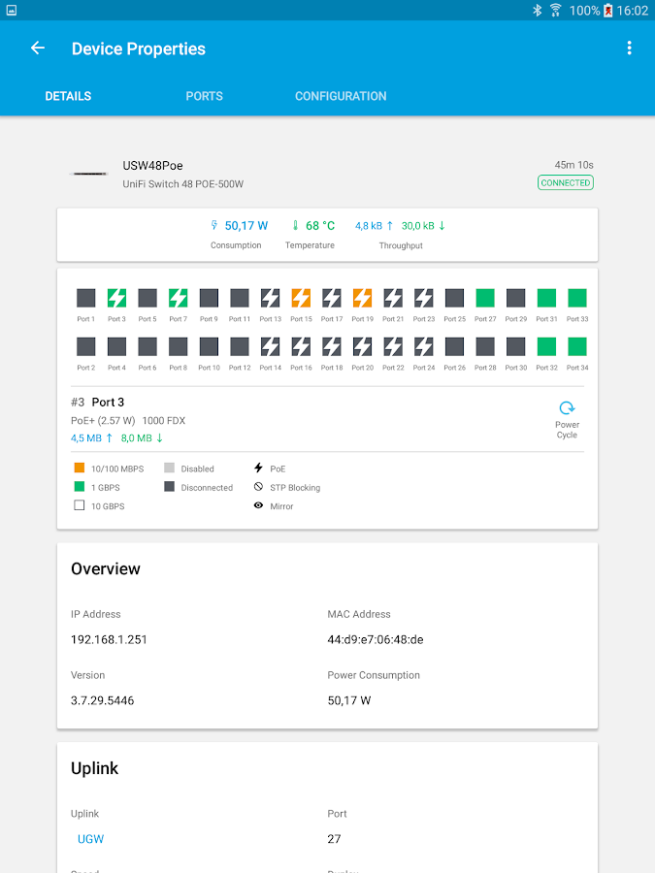This screenshot has height=873, width=655.
Task: Tap the 50,17 W consumption reading
Action: 246,225
